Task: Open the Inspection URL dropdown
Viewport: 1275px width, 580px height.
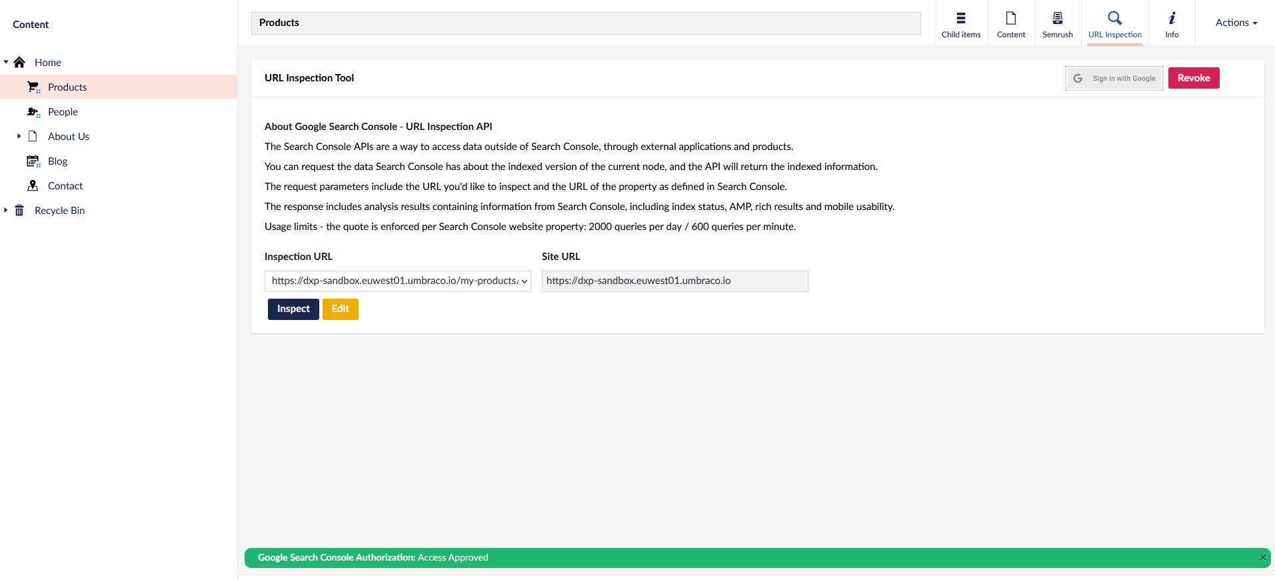Action: tap(397, 281)
